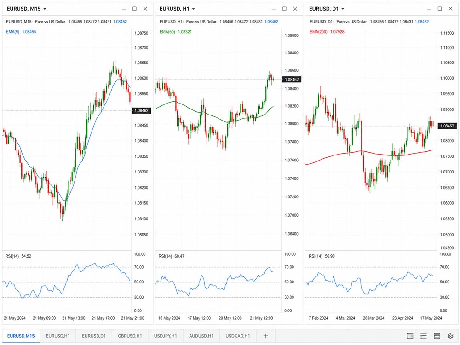The image size is (460, 345).
Task: Select RSI(14) 56.98 label in D1 chart
Action: pyautogui.click(x=322, y=256)
